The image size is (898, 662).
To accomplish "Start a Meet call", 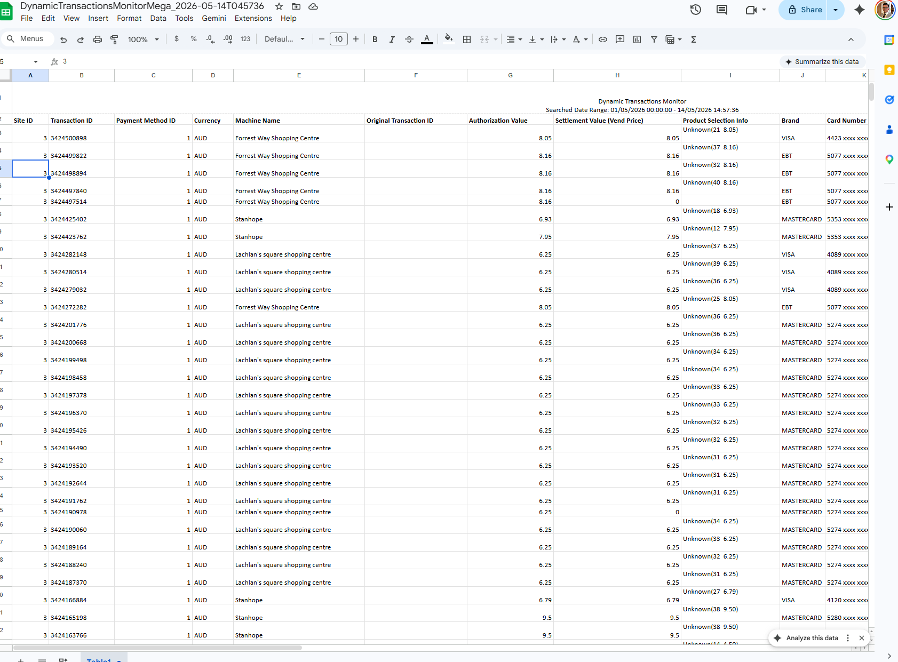I will [x=751, y=10].
